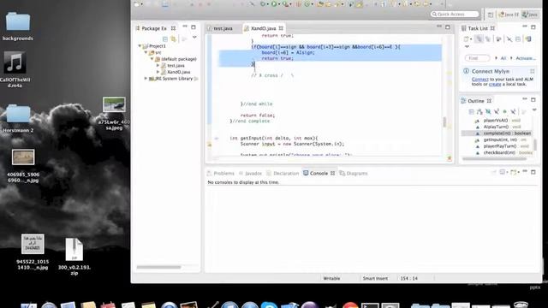Open the Task List view menu chevron
The height and width of the screenshot is (308, 548).
[x=467, y=46]
